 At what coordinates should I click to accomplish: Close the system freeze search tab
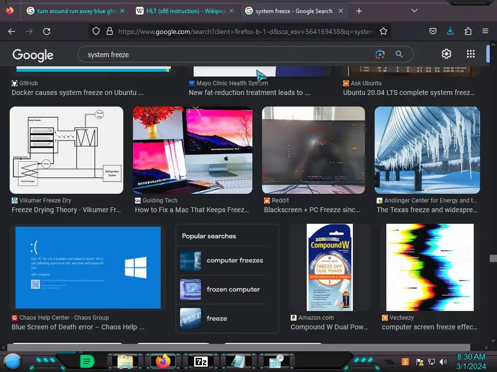coord(341,11)
